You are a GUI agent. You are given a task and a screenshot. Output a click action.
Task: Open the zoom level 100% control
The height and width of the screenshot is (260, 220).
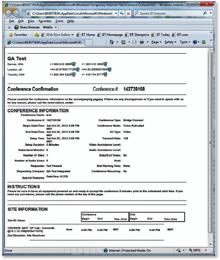(195, 250)
